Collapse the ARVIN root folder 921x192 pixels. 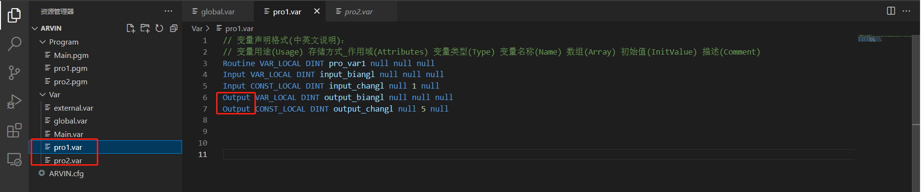[x=35, y=28]
